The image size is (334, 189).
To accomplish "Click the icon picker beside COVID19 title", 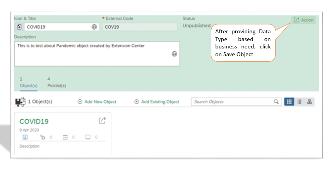I will (x=19, y=27).
